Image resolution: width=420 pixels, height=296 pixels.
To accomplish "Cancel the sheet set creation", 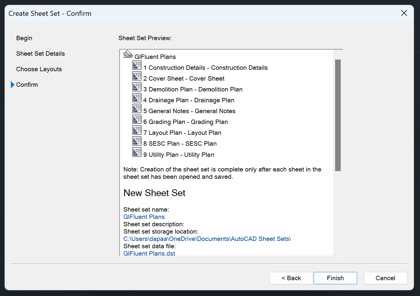I will (x=385, y=278).
